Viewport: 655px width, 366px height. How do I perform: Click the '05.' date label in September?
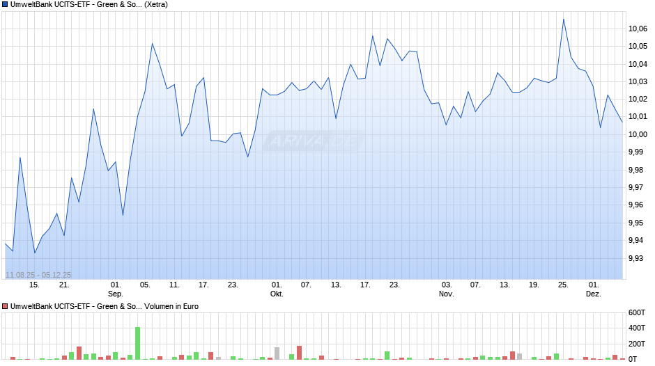point(144,285)
